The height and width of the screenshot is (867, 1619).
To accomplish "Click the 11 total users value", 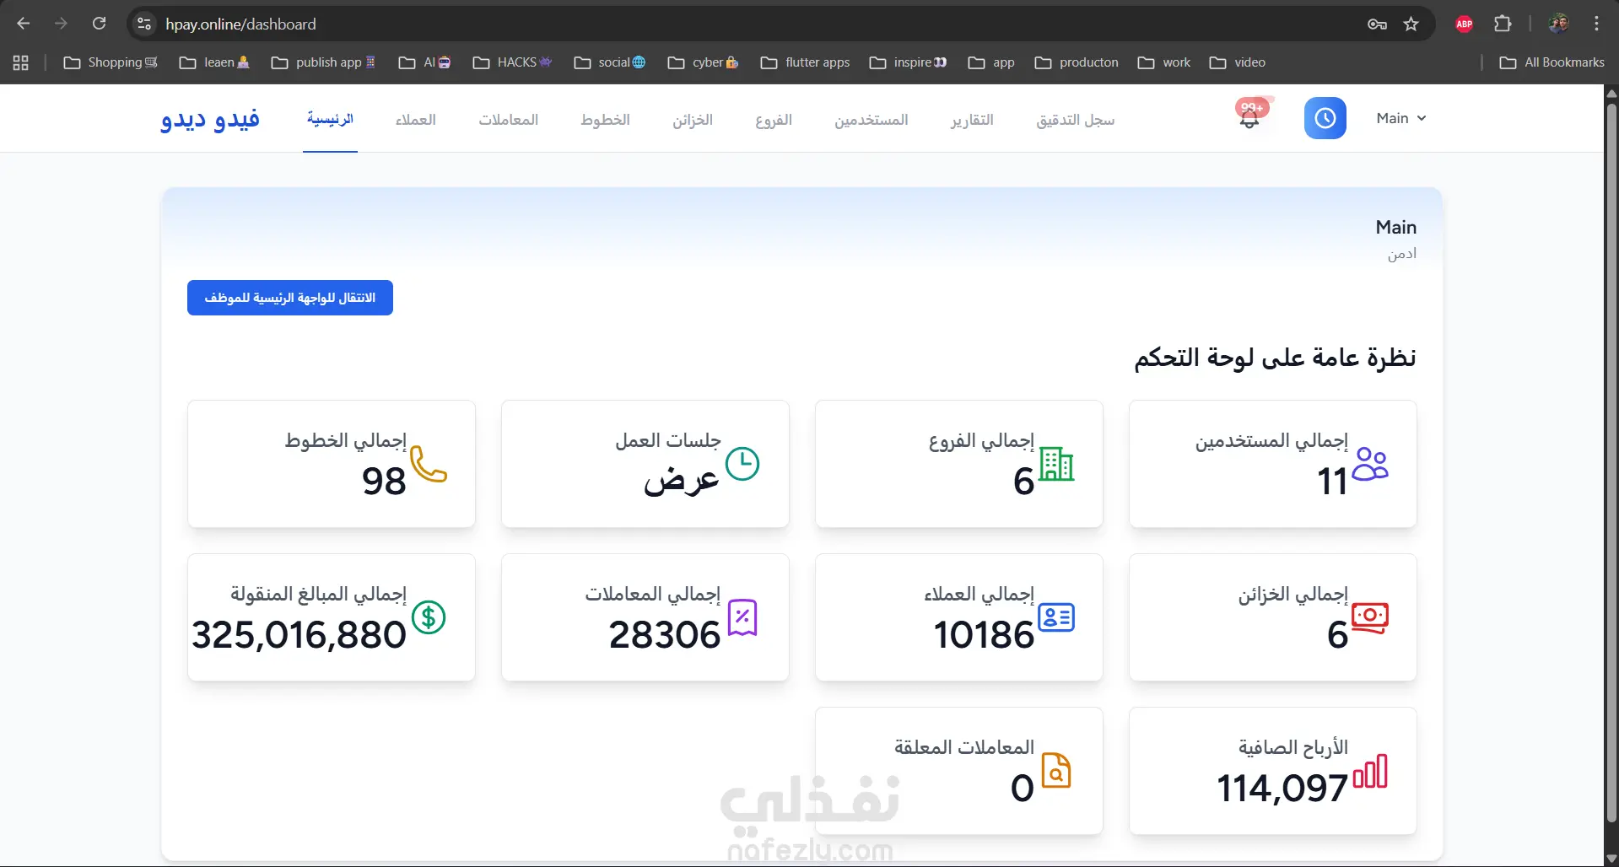I will pyautogui.click(x=1332, y=482).
